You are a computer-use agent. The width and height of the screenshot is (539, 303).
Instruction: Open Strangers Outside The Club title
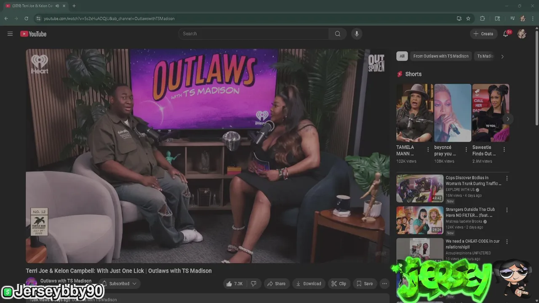pos(470,212)
